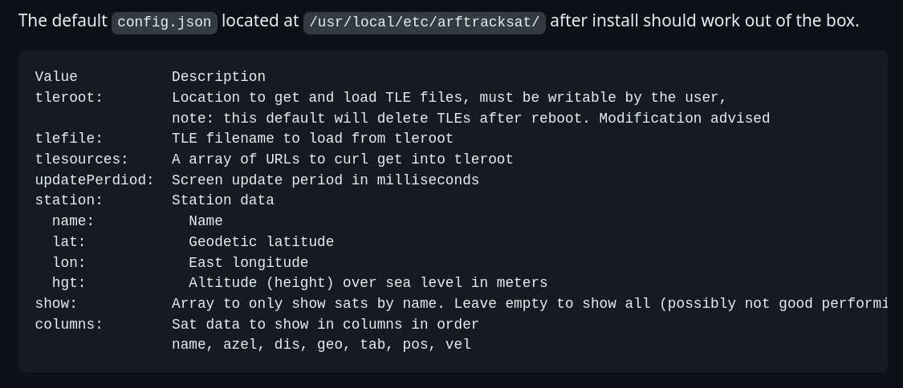
Task: Click 'Screen update period in milliseconds' line
Action: point(325,180)
